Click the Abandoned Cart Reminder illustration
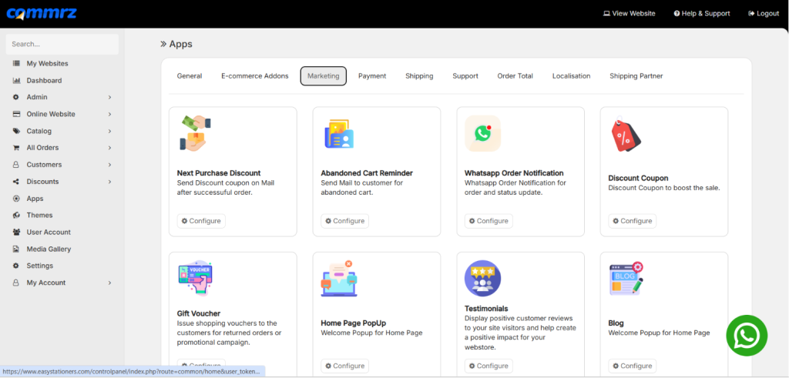The height and width of the screenshot is (378, 789). click(x=339, y=134)
